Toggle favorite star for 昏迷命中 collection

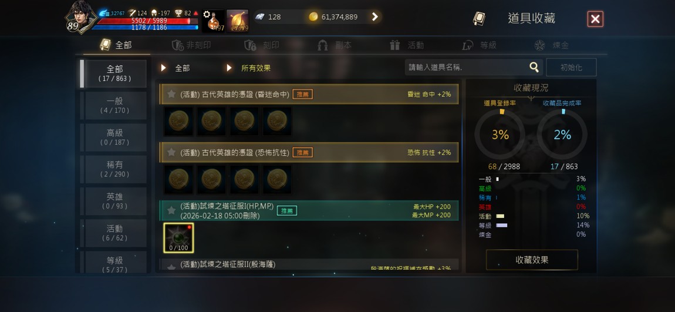(x=171, y=94)
